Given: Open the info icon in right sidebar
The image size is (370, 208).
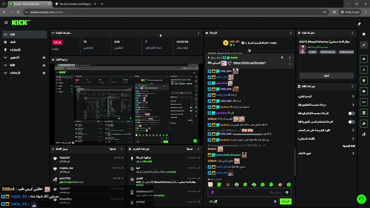Looking at the screenshot, I should (364, 34).
